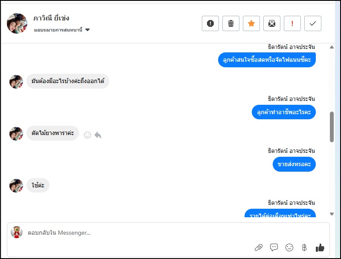Viewport: 341px width, 259px height.
Task: Open ภาวิณี ยี่เข่ง customer name link
Action: click(x=51, y=18)
